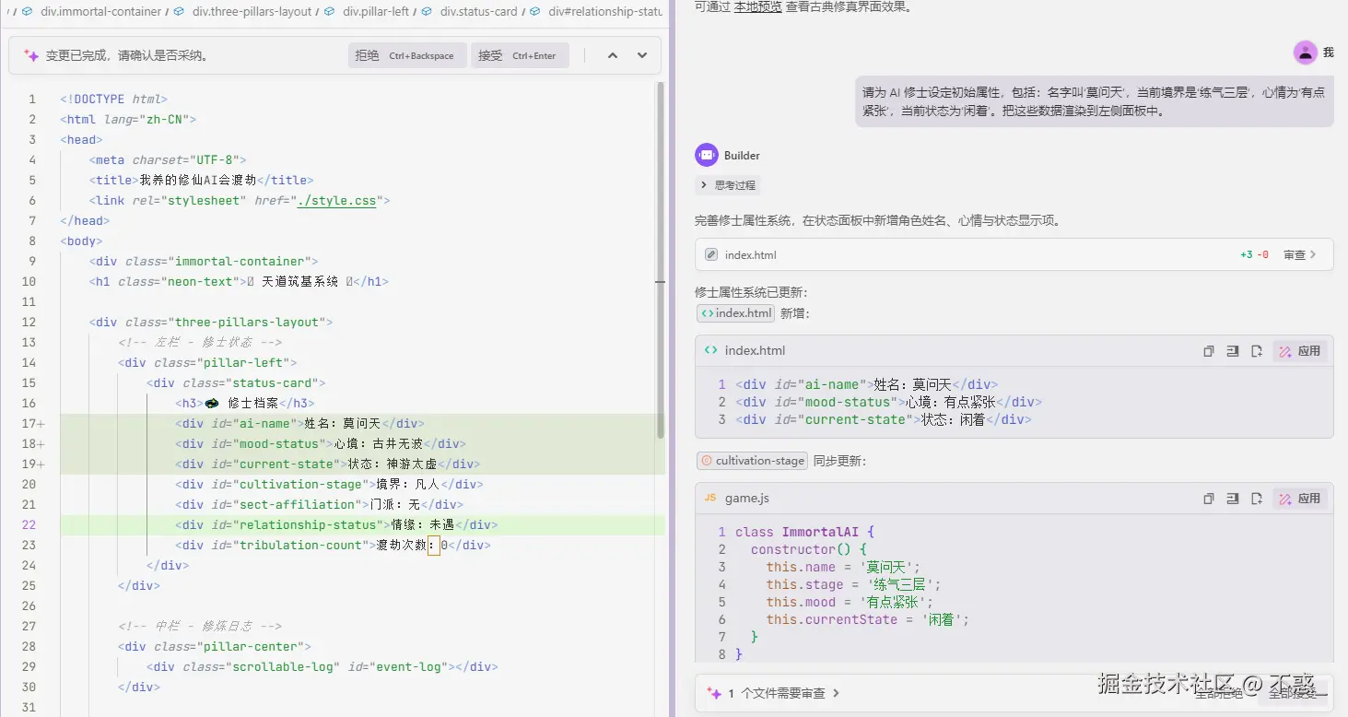Image resolution: width=1348 pixels, height=717 pixels.
Task: Click the title tag line 我养的修仙AI会渡劫
Action: [x=202, y=180]
